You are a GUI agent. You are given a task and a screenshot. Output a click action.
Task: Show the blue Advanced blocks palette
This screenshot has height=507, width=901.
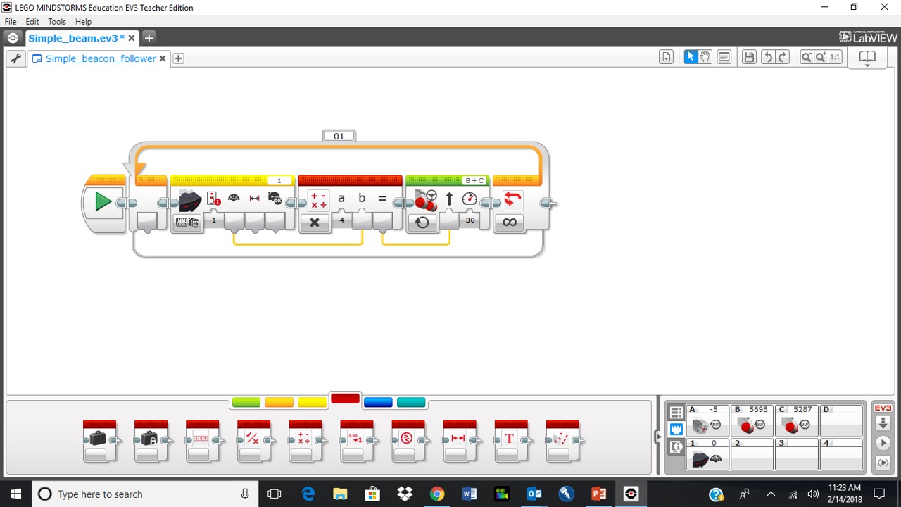click(378, 402)
